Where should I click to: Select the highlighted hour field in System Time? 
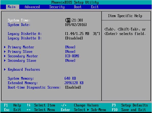[68, 20]
